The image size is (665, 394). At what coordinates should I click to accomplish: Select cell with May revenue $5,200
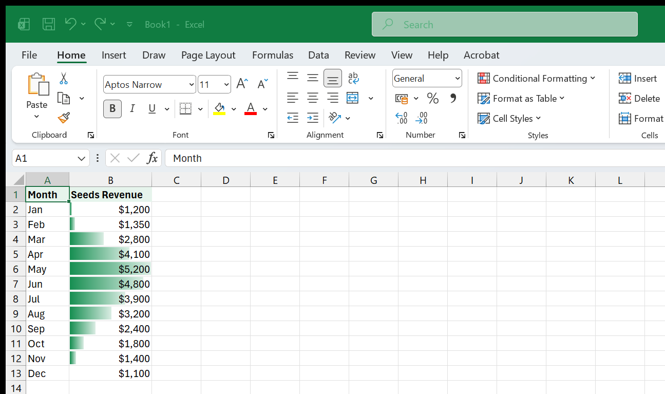point(110,269)
